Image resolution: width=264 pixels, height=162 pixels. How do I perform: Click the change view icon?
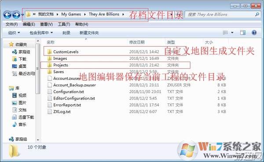tap(225, 33)
